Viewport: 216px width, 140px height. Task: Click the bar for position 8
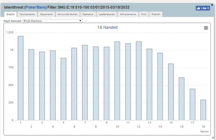click(x=96, y=84)
